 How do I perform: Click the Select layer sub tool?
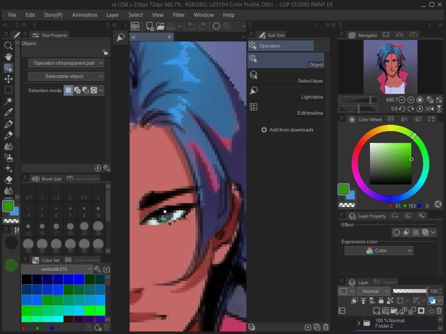(286, 76)
